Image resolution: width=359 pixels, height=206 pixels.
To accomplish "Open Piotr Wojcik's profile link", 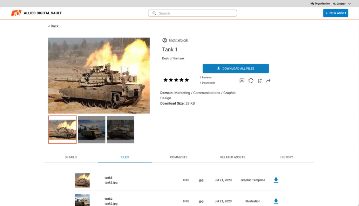I will pos(178,40).
